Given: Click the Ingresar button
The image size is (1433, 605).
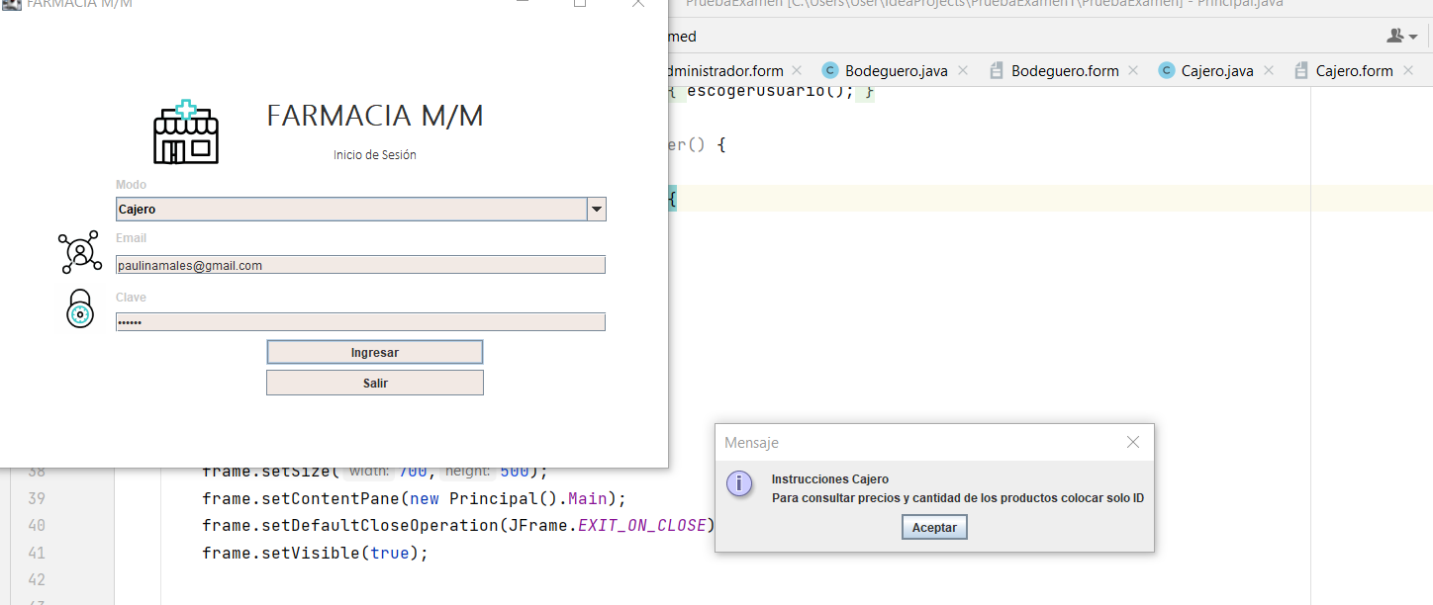Looking at the screenshot, I should (x=374, y=351).
